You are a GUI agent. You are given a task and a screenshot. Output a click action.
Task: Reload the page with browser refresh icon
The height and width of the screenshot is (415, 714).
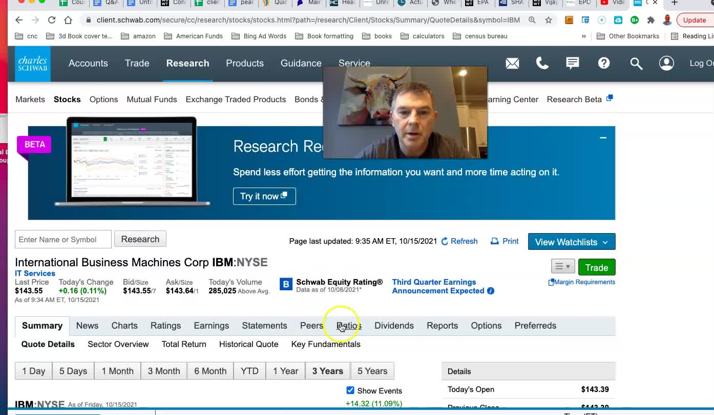coord(51,20)
